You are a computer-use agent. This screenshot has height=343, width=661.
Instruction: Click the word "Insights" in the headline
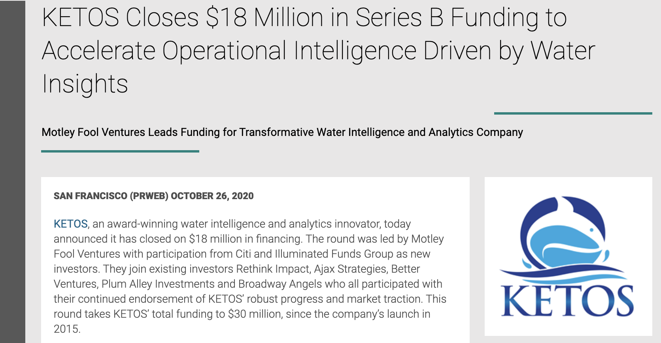point(85,84)
